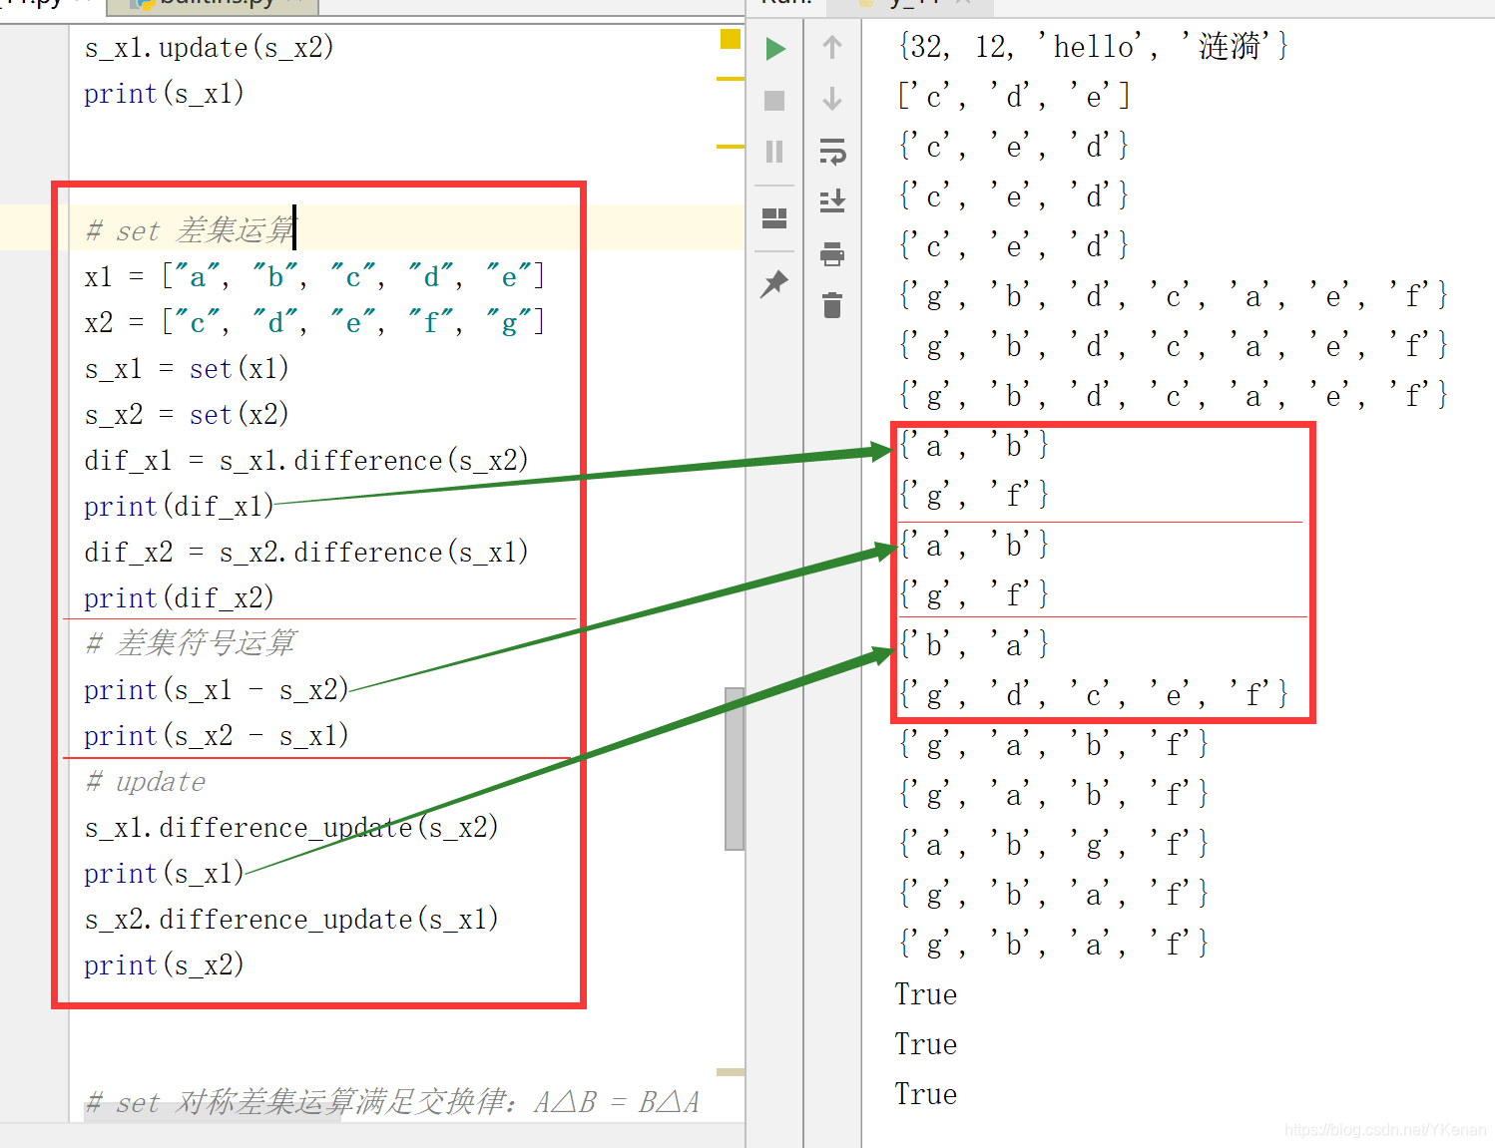Select the up-the-stack-trace arrow icon
This screenshot has width=1495, height=1148.
[831, 48]
